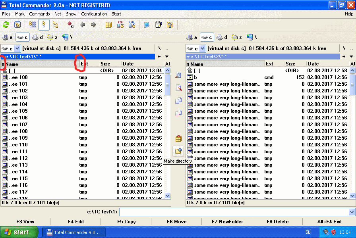Viewport: 356px width, 238px height.
Task: Click the second toolbar icon beside the refresh arrows
Action: [17, 25]
